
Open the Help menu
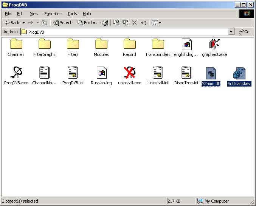pyautogui.click(x=87, y=14)
